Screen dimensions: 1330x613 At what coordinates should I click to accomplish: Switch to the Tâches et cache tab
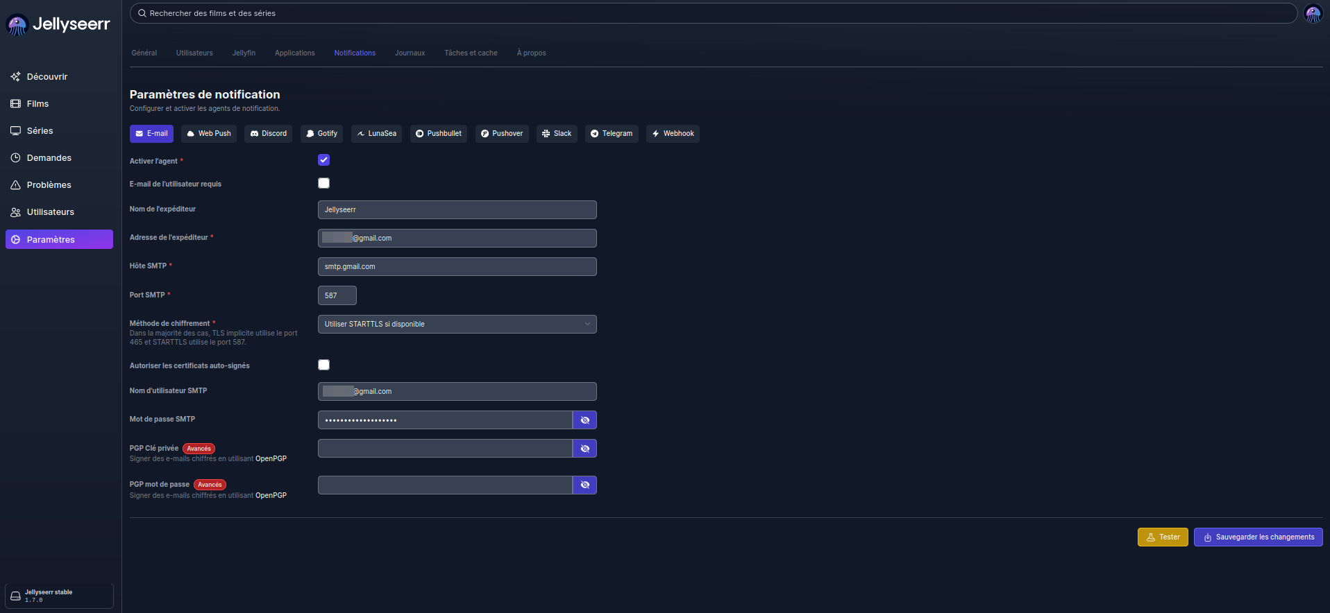point(471,53)
